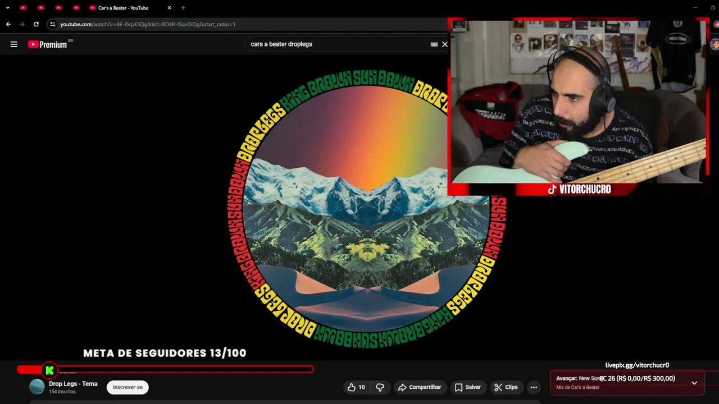Click the 'META DE SEGUIDORES 13/100' text
The width and height of the screenshot is (719, 404).
[165, 353]
